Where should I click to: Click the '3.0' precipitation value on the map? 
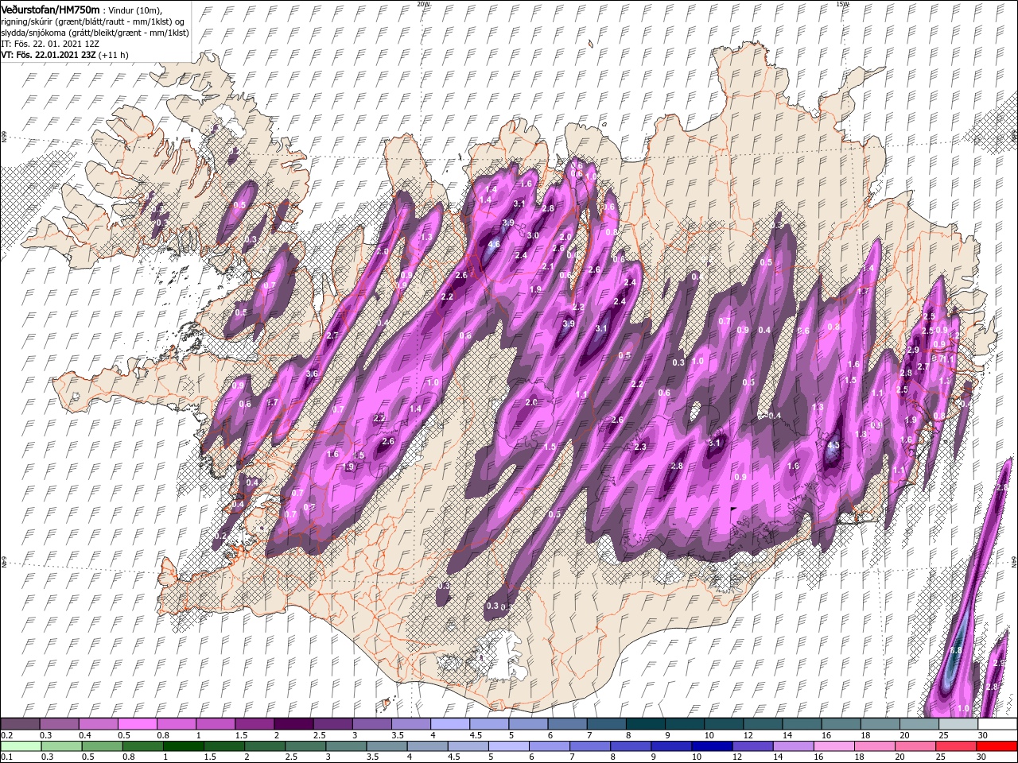(x=533, y=236)
